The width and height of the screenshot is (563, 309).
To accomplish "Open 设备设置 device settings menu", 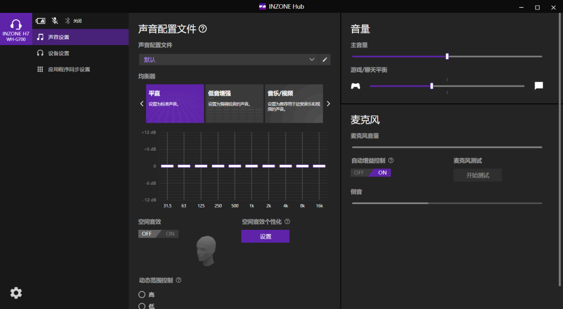I will click(80, 53).
